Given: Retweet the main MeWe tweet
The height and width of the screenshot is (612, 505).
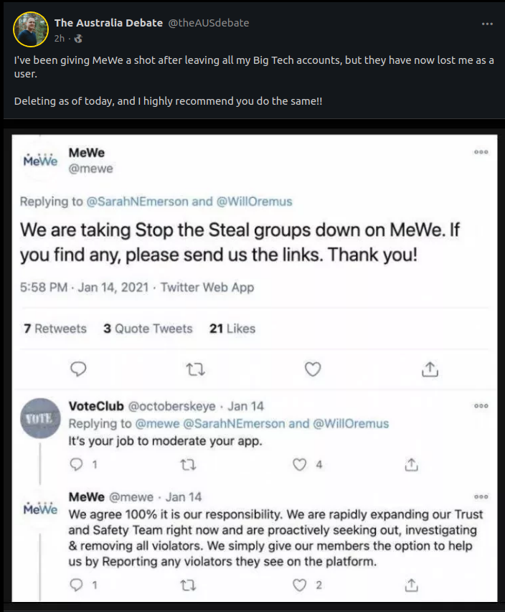Looking at the screenshot, I should pos(195,369).
